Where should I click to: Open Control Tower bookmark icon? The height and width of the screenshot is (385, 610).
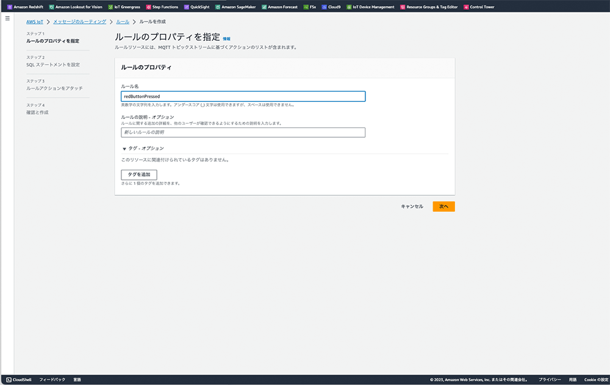[x=466, y=7]
